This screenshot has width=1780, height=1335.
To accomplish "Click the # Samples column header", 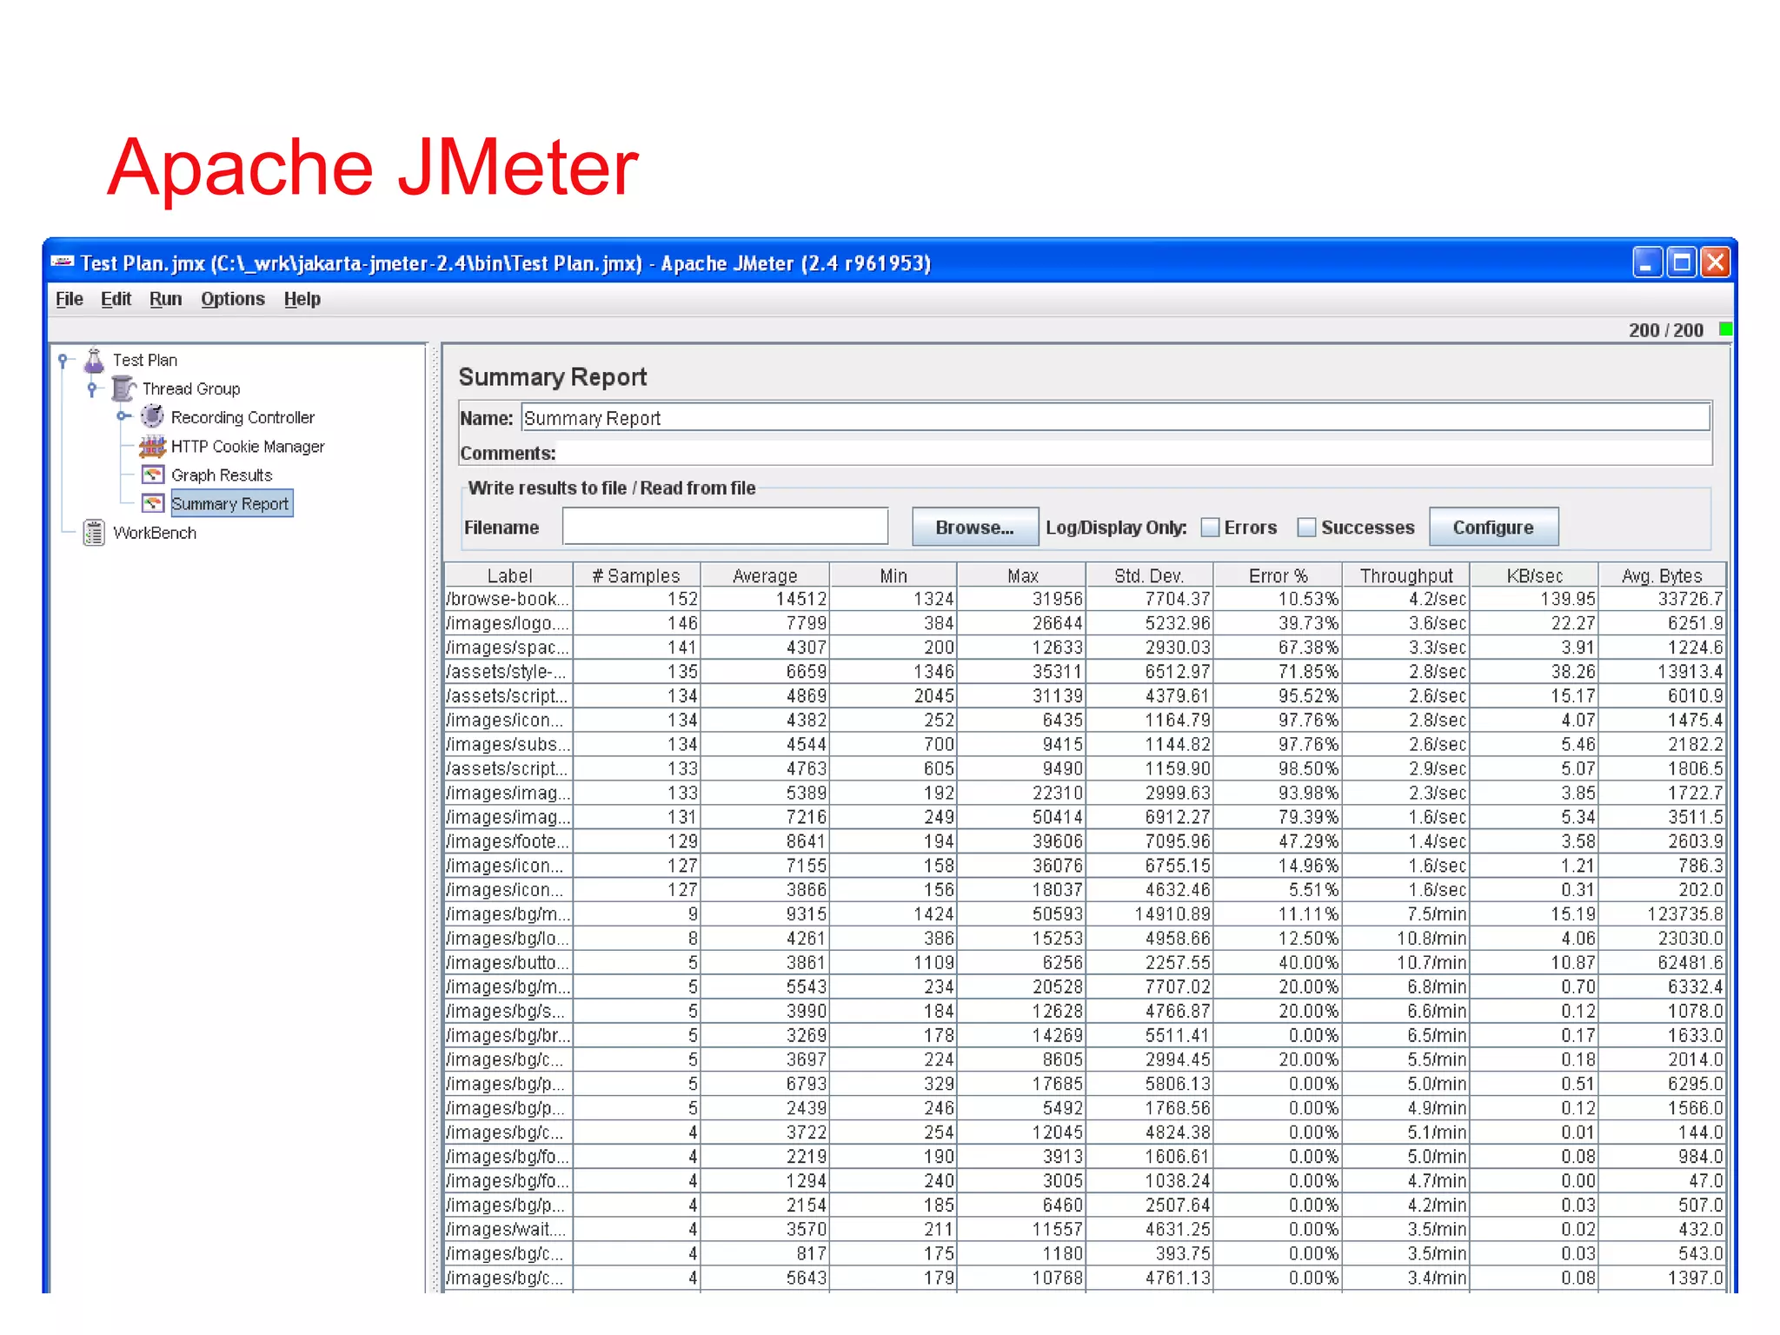I will click(636, 575).
